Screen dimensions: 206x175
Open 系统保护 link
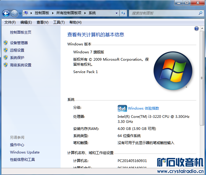pos(17,58)
